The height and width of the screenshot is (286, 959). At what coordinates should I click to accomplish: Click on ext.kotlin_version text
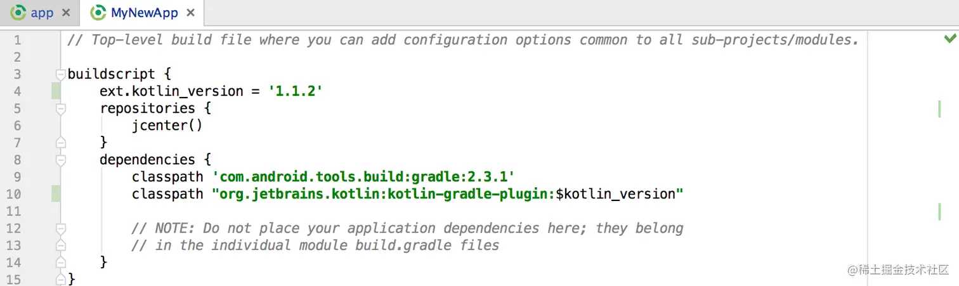[x=171, y=91]
